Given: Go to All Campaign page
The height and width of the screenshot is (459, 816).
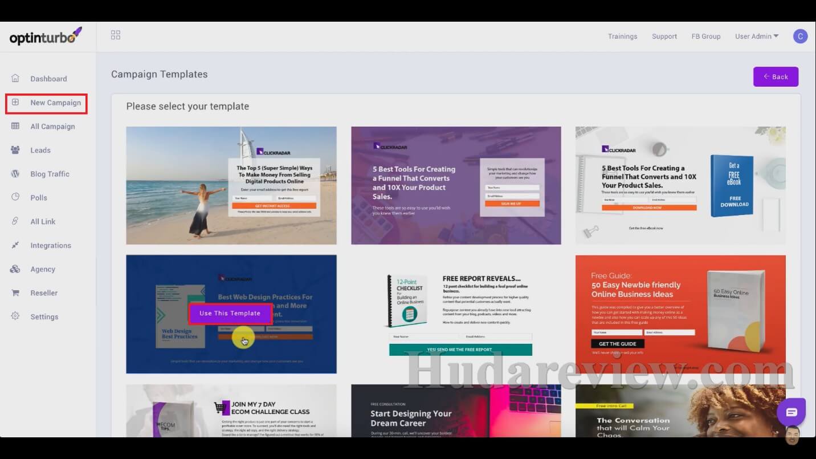Looking at the screenshot, I should (x=52, y=127).
